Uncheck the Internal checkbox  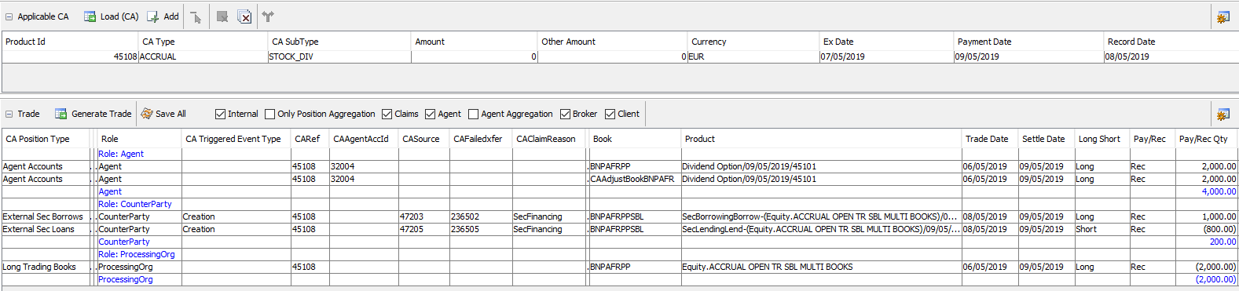[220, 115]
